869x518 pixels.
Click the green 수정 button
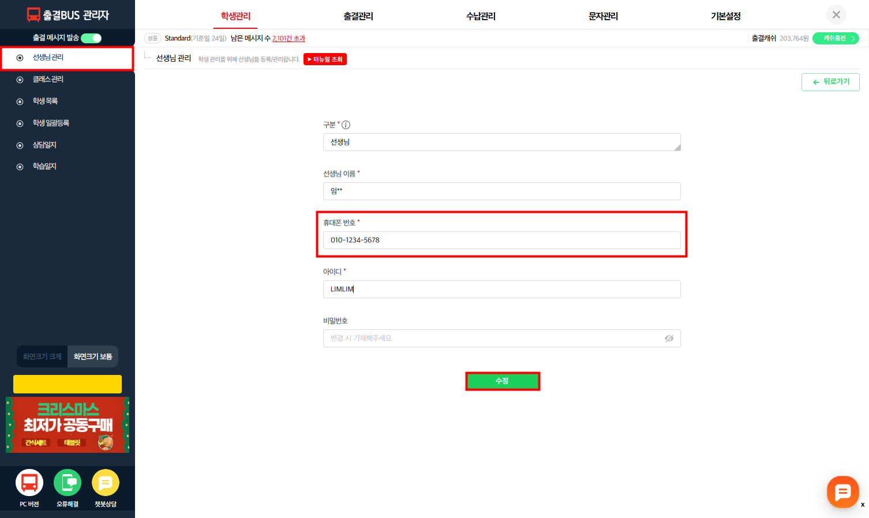pyautogui.click(x=503, y=381)
